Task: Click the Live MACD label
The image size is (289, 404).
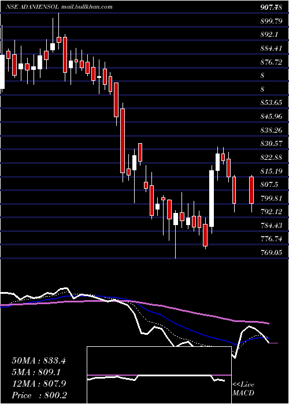Action: tap(243, 388)
